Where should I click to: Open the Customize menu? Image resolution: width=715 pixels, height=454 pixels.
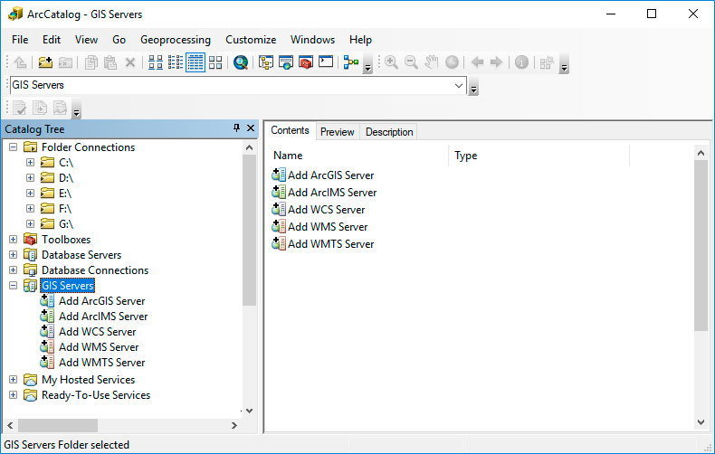click(x=251, y=40)
